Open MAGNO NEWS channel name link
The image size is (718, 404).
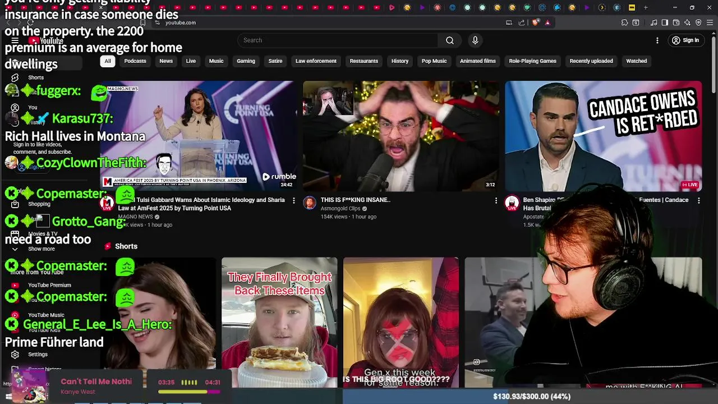135,217
